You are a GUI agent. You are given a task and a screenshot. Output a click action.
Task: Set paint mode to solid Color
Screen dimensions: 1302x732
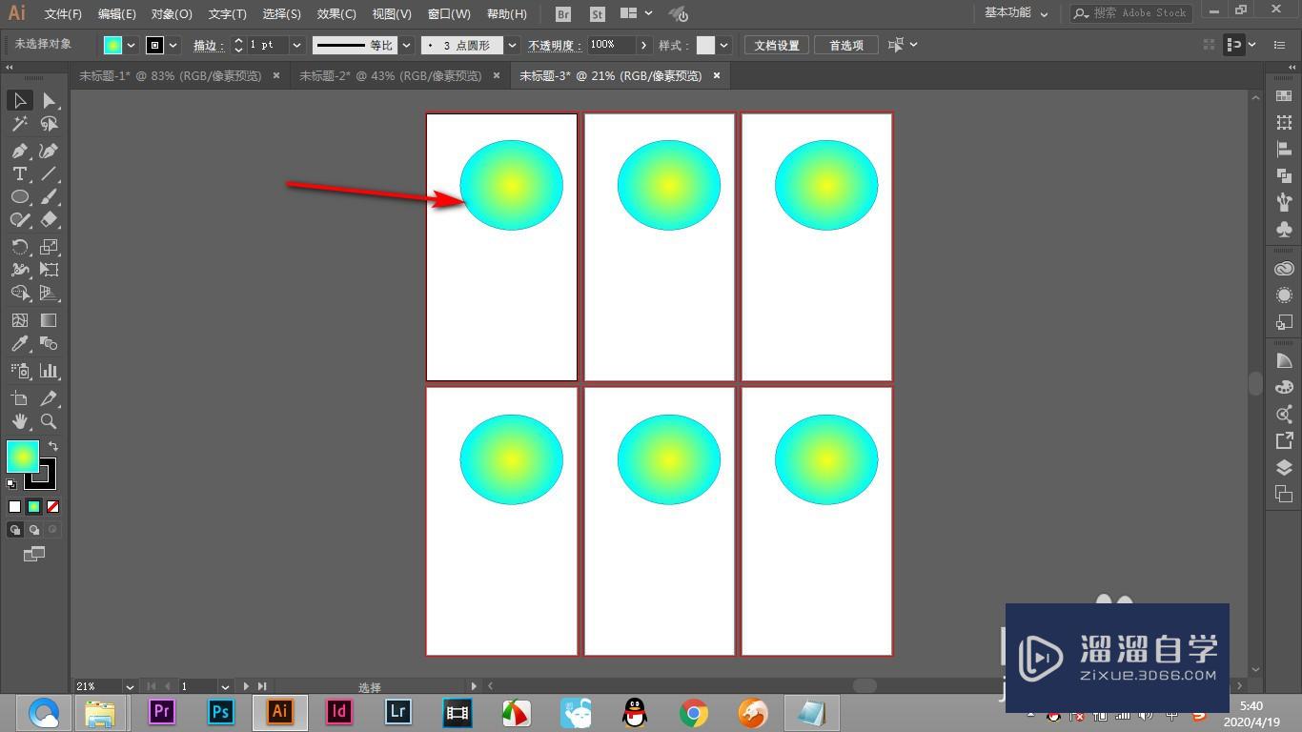pos(15,507)
